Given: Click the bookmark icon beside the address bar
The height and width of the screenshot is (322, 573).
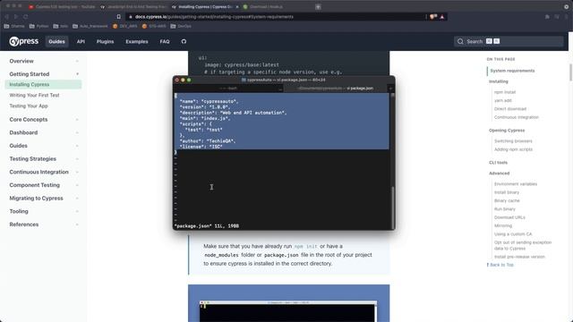Looking at the screenshot, I should 119,17.
